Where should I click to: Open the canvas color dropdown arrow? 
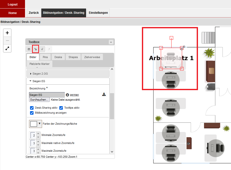click(x=40, y=123)
